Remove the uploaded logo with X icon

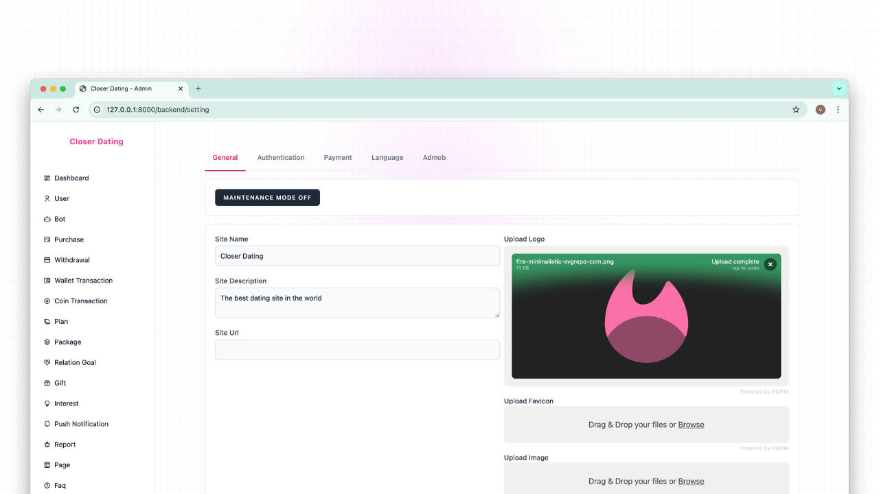tap(770, 264)
